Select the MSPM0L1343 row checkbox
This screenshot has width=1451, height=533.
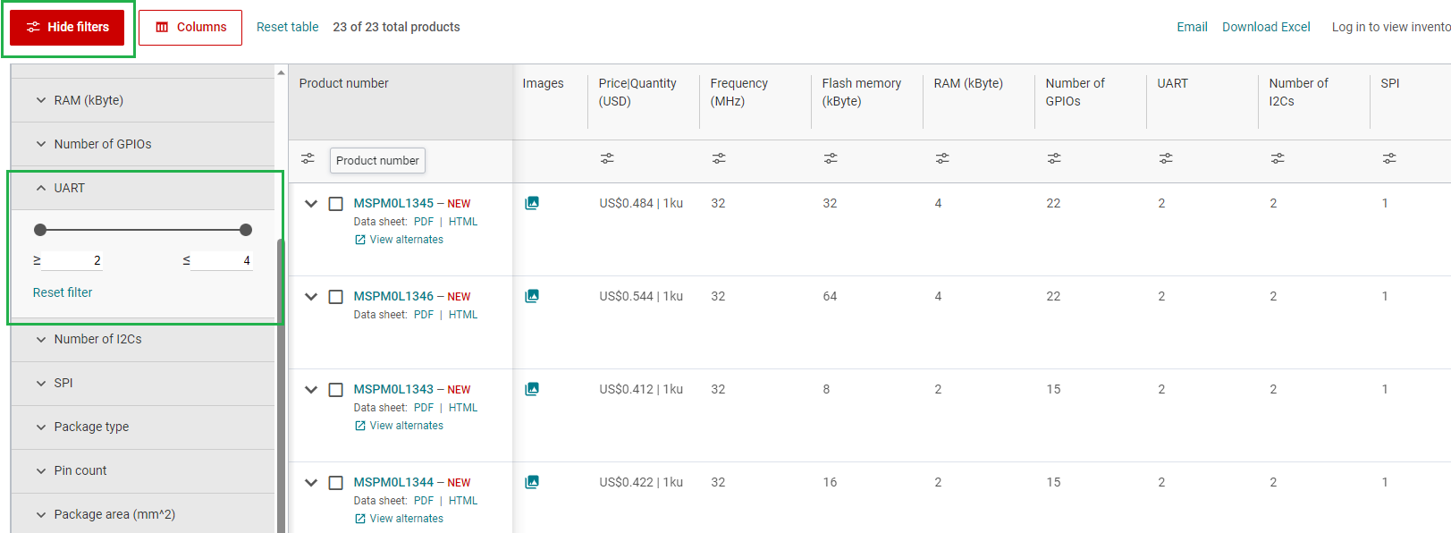point(336,390)
